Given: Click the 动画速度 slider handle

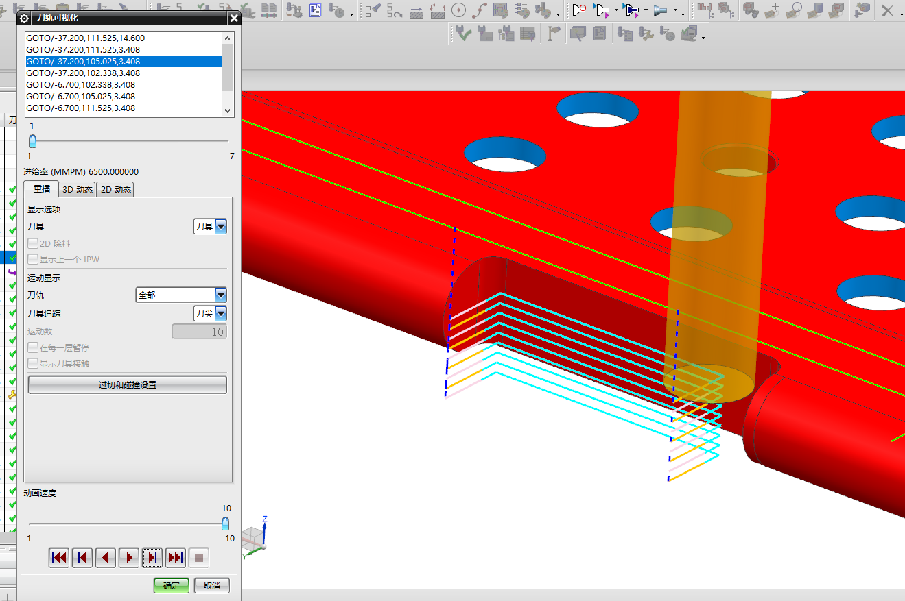Looking at the screenshot, I should [225, 523].
